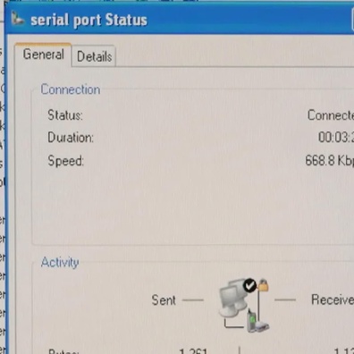Click the 668.8 Kbps speed value
Image resolution: width=354 pixels, height=354 pixels.
[x=330, y=161]
